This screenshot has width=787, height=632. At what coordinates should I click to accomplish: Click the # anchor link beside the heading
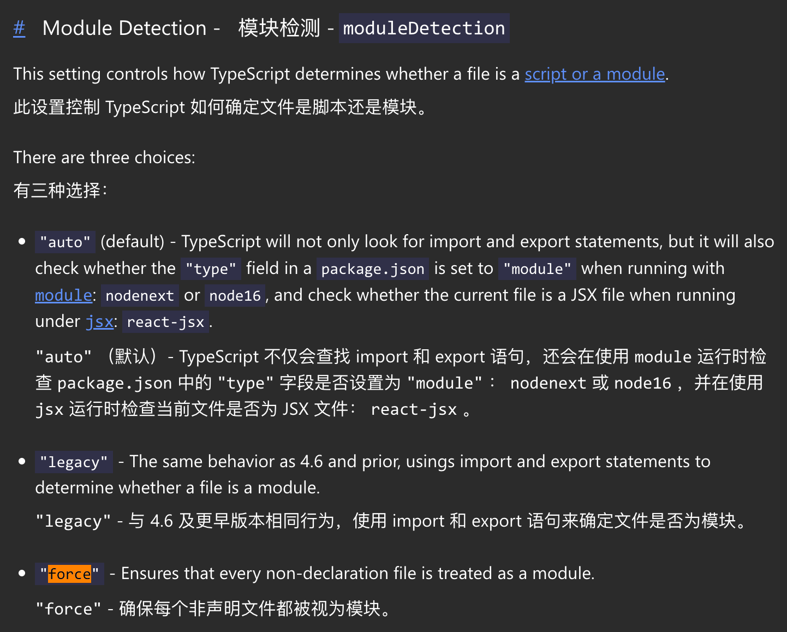click(x=19, y=28)
